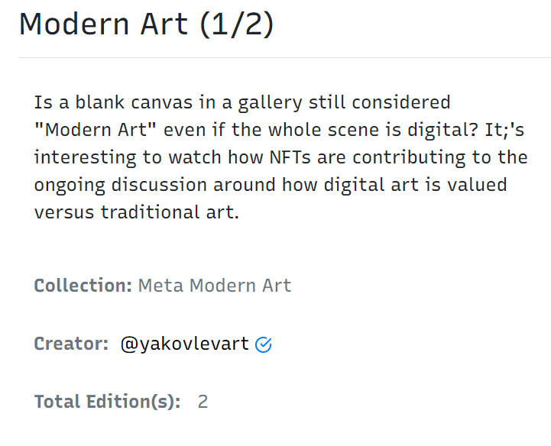
Task: Click the word "interesting" in the description
Action: pos(85,158)
